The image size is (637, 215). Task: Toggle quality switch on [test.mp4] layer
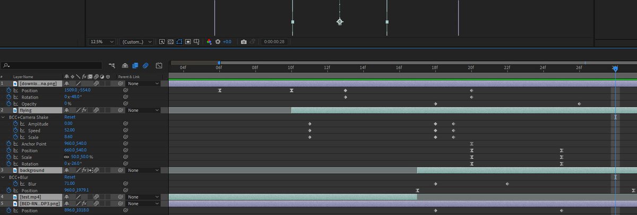[x=79, y=197]
